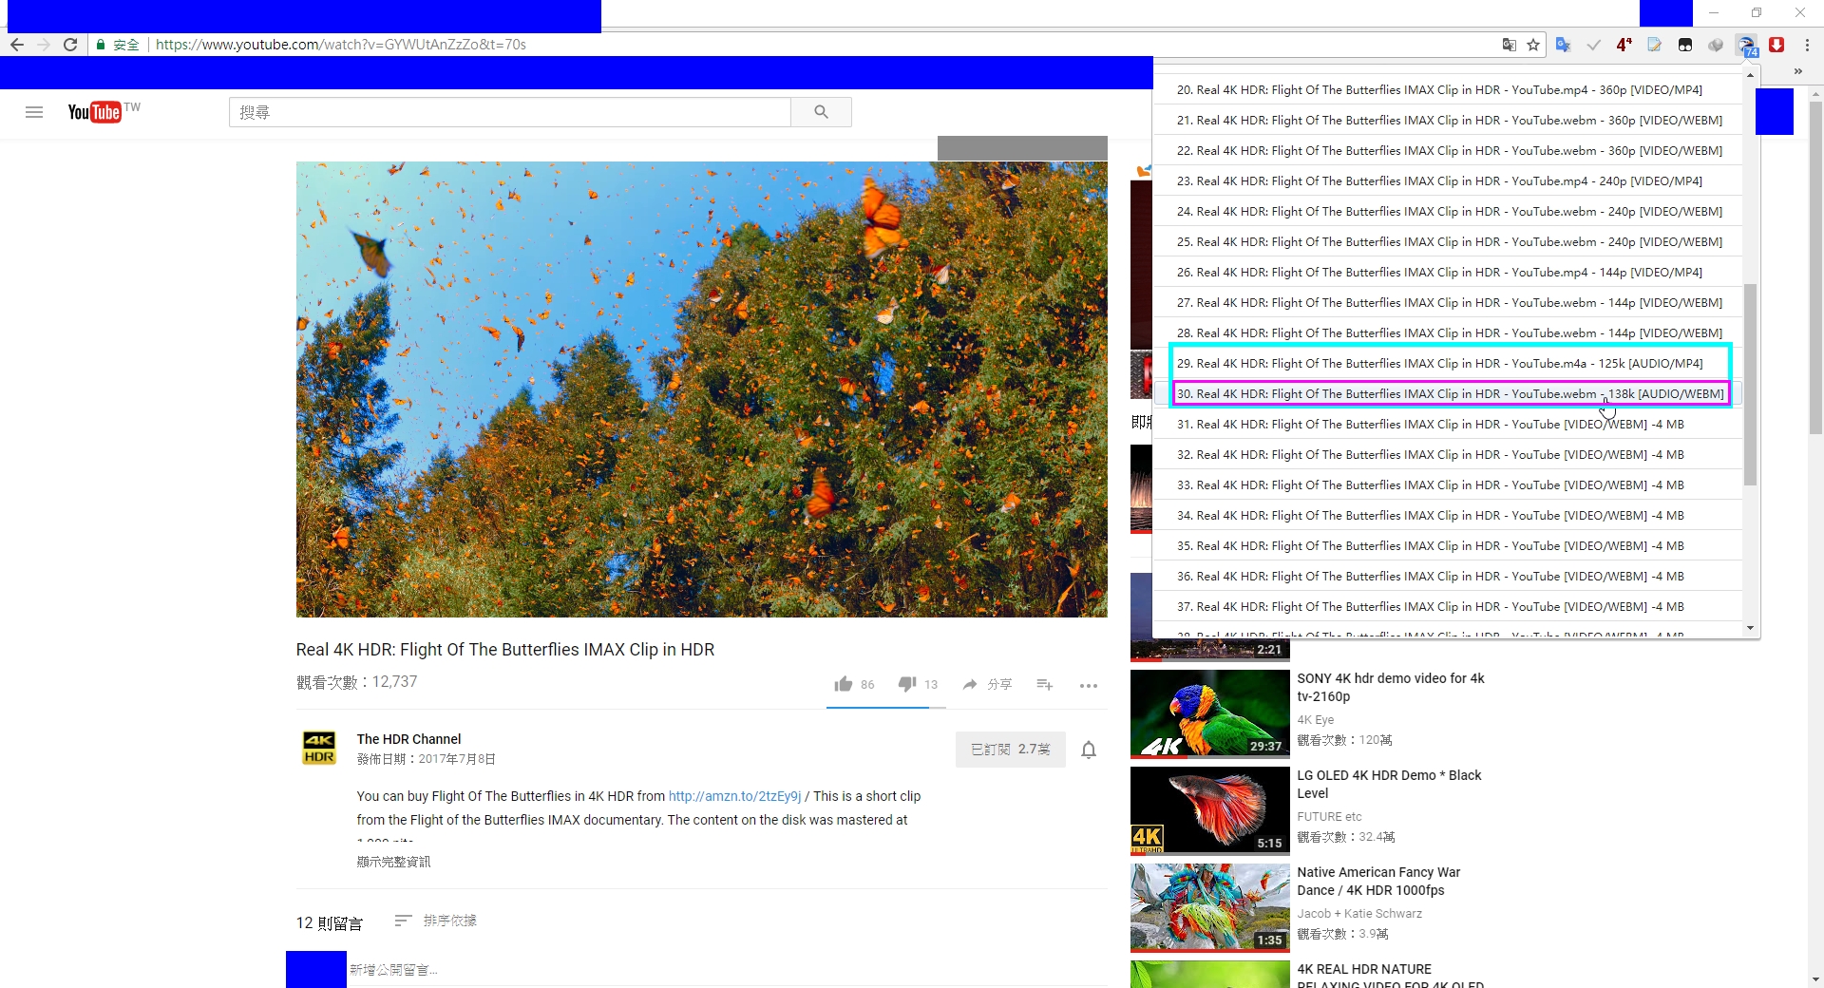Click the search magnifier button
The height and width of the screenshot is (988, 1824).
click(x=821, y=112)
